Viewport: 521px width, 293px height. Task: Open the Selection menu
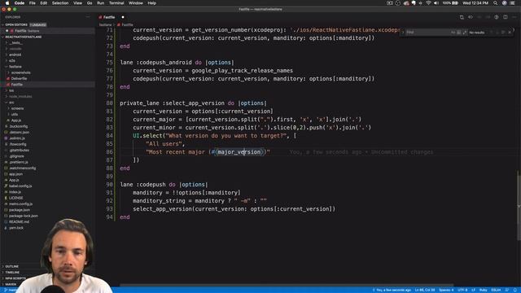tap(60, 3)
